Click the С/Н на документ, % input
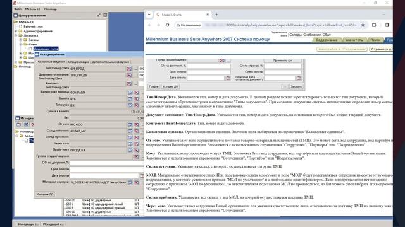The width and height of the screenshot is (405, 227). point(107,163)
